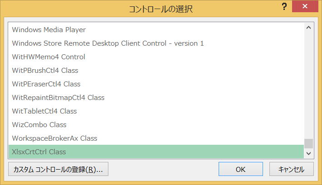This screenshot has height=185, width=322.
Task: Choose WitTabletCtl4 Class in list
Action: [156, 111]
